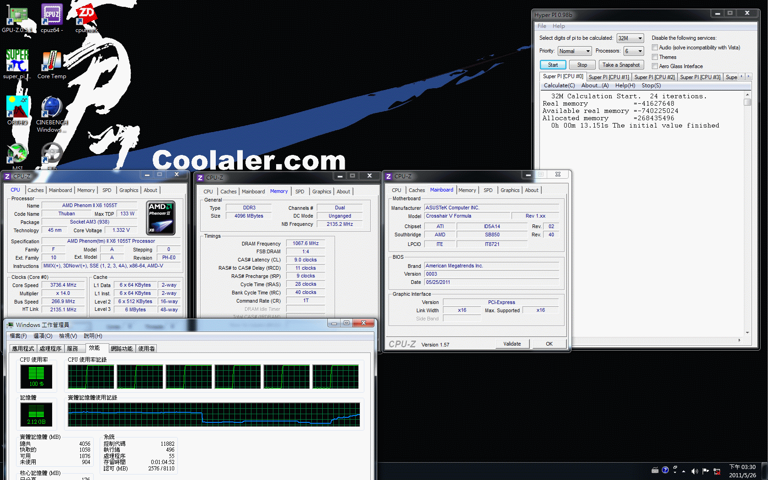Click Take a Snapshot button

coord(621,65)
